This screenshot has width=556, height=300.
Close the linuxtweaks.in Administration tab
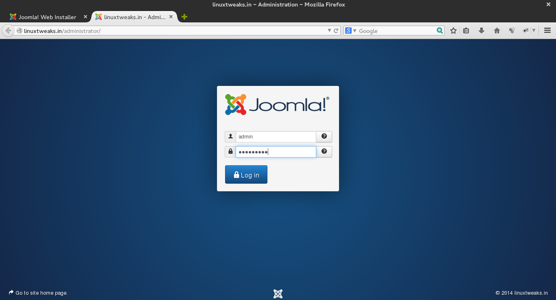pyautogui.click(x=171, y=17)
